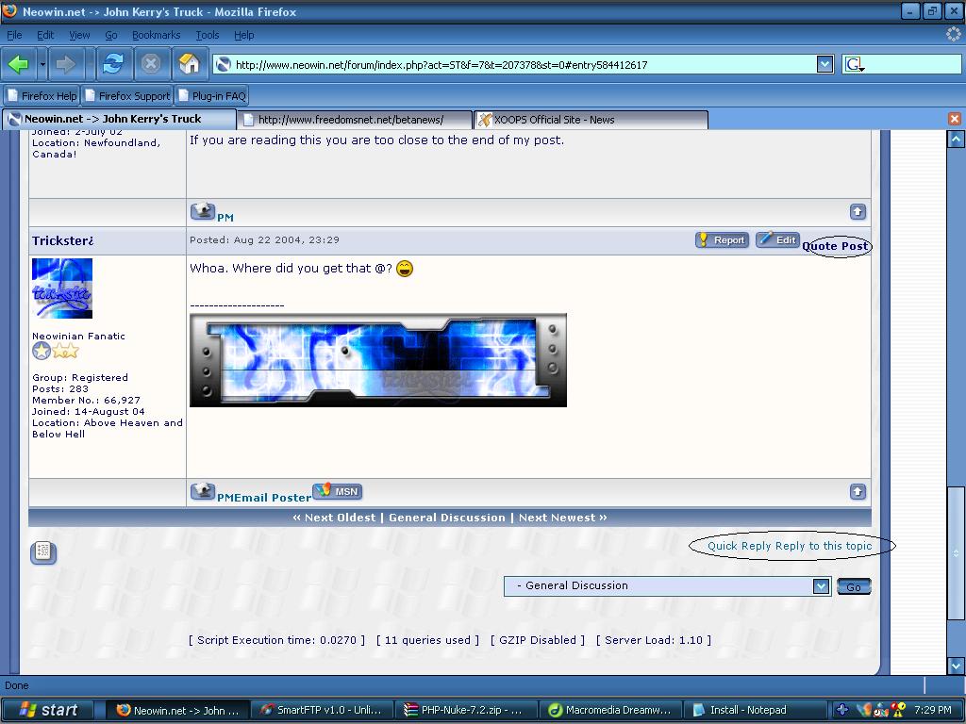Viewport: 966px width, 724px height.
Task: Click into the URL address field
Action: 524,65
